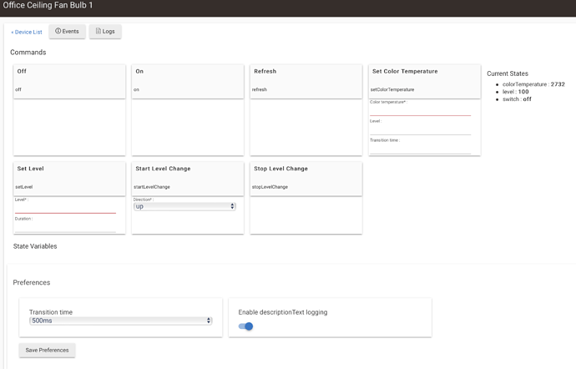
Task: Click the Set Level command button
Action: tap(69, 177)
